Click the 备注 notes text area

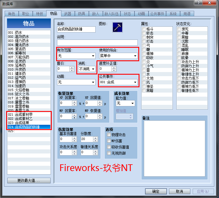click(x=175, y=148)
